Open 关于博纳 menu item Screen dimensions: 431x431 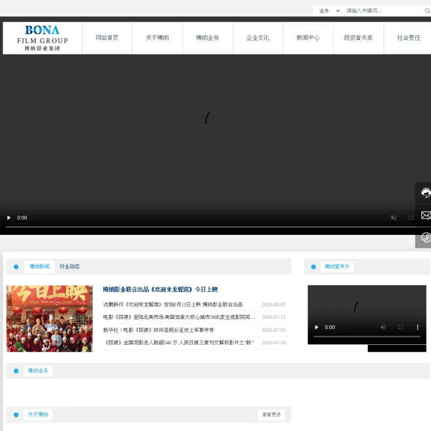click(x=157, y=38)
